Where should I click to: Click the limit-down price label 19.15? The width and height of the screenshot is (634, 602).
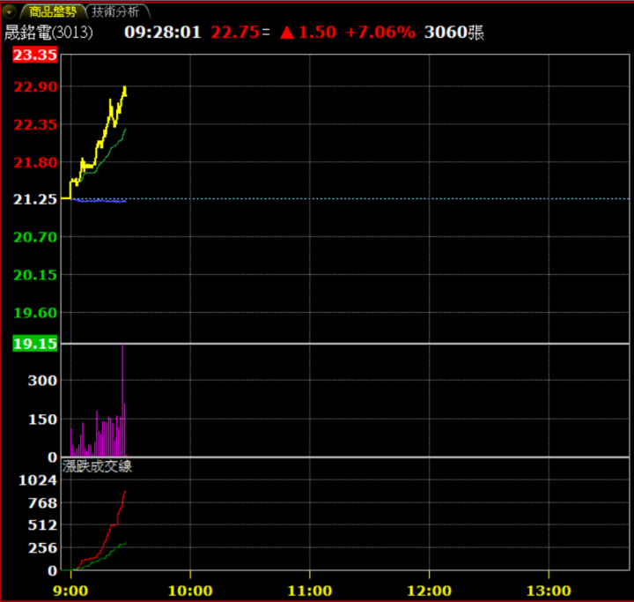pyautogui.click(x=34, y=344)
